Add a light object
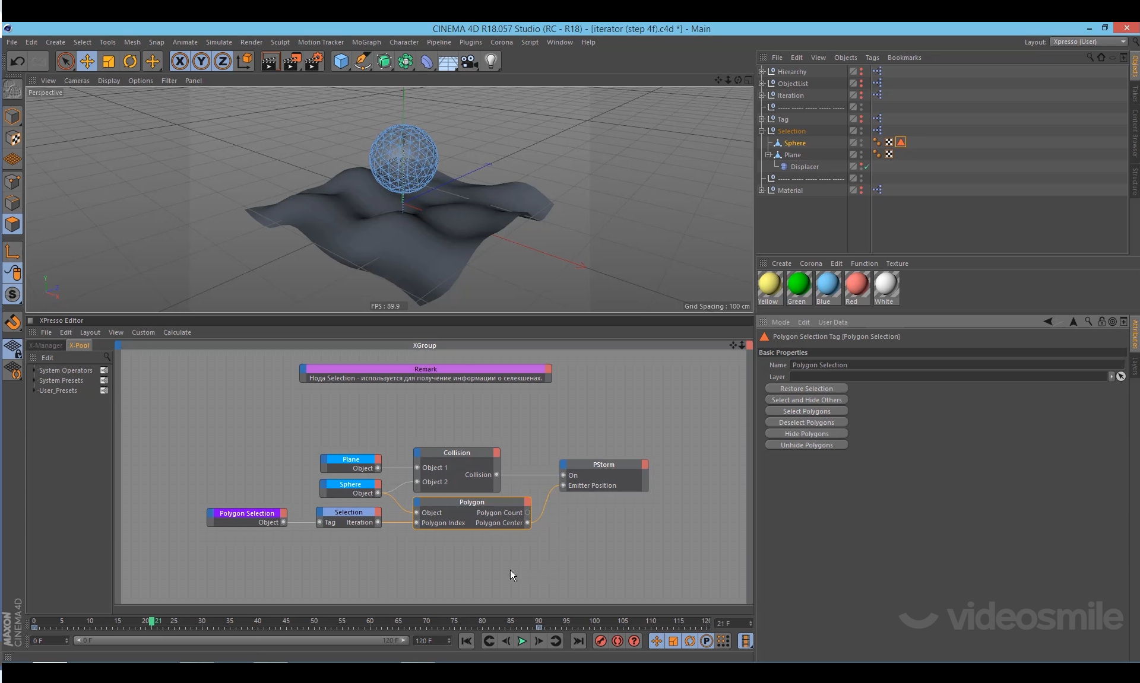 (x=491, y=61)
